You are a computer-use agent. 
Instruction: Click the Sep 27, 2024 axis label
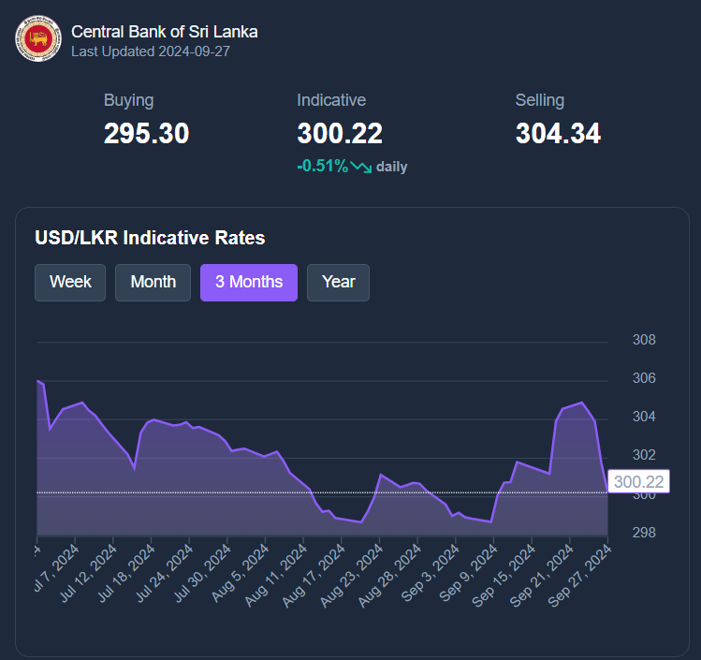tap(580, 577)
